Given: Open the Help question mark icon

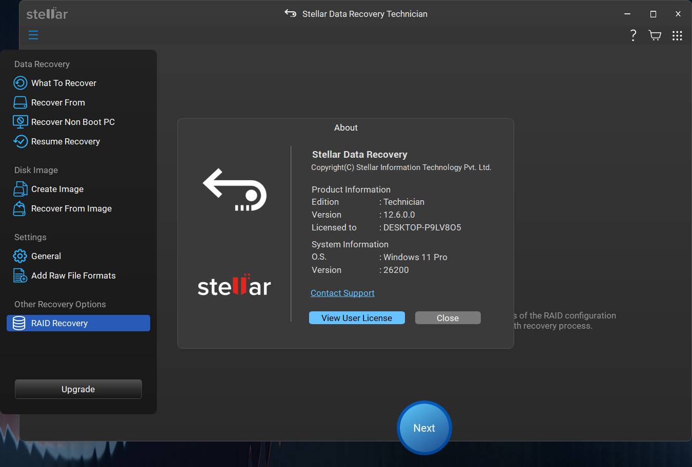Looking at the screenshot, I should 634,35.
